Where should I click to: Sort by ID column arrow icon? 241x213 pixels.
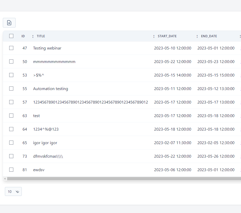tap(33, 36)
